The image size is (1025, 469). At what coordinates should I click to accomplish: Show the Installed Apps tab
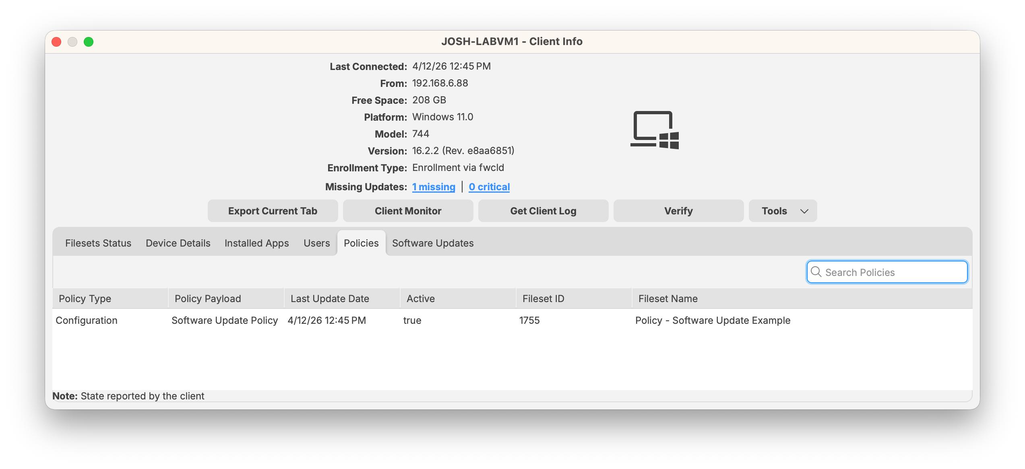(256, 243)
